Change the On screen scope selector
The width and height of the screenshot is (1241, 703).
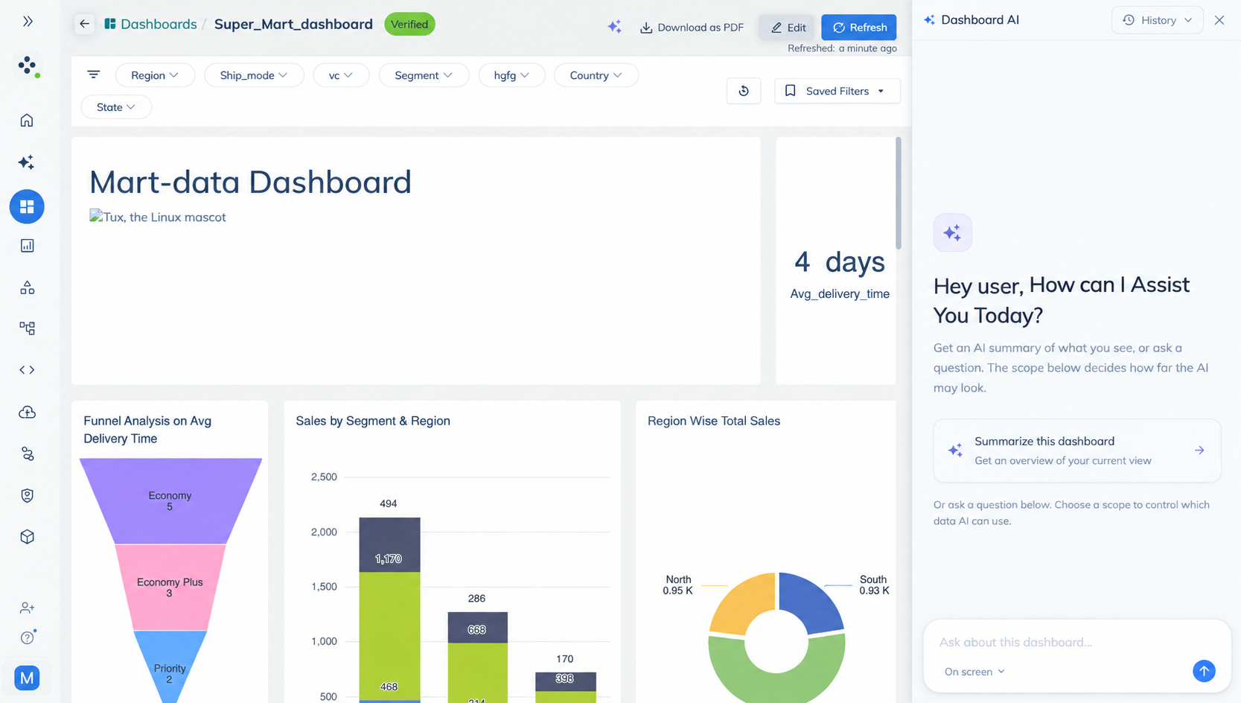[974, 672]
